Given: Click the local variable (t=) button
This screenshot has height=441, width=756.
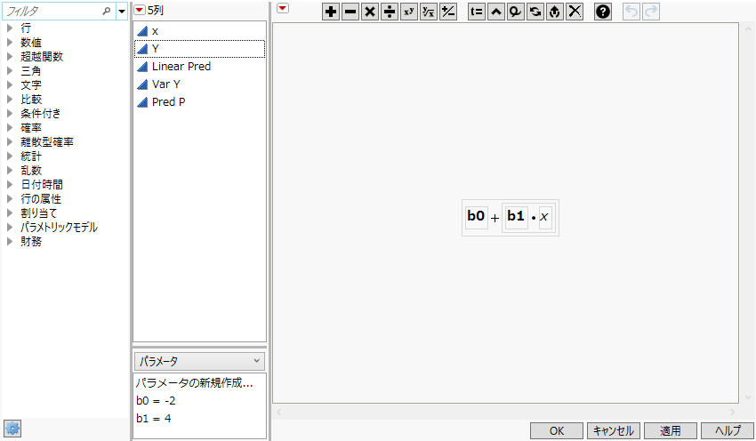Looking at the screenshot, I should point(477,12).
